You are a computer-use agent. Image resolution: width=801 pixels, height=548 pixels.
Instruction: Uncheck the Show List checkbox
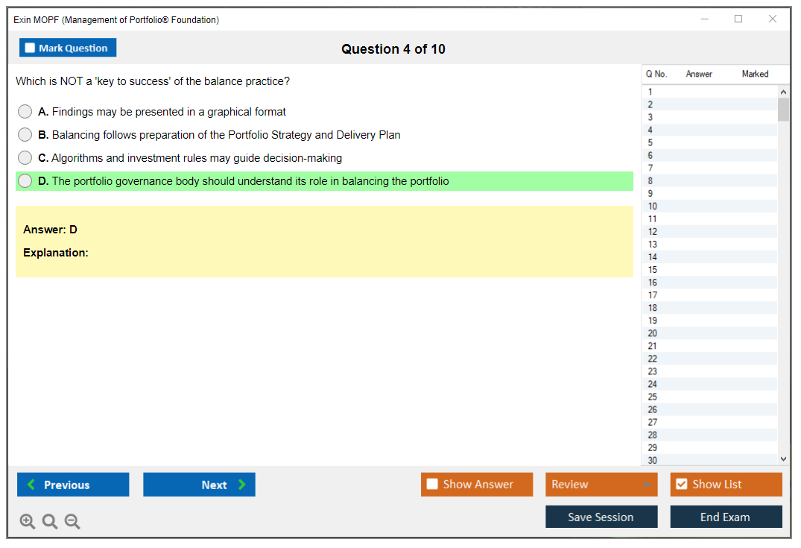pos(681,485)
